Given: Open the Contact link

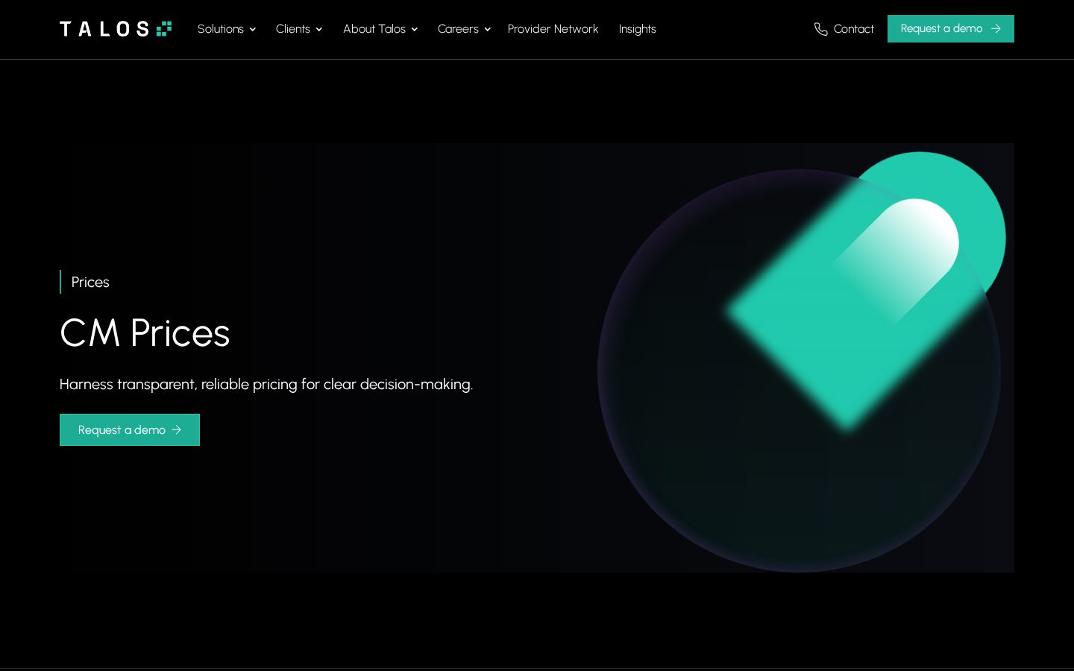Looking at the screenshot, I should [844, 28].
